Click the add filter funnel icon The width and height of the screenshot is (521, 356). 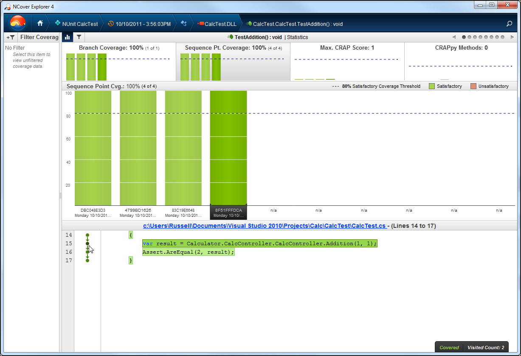(11, 37)
